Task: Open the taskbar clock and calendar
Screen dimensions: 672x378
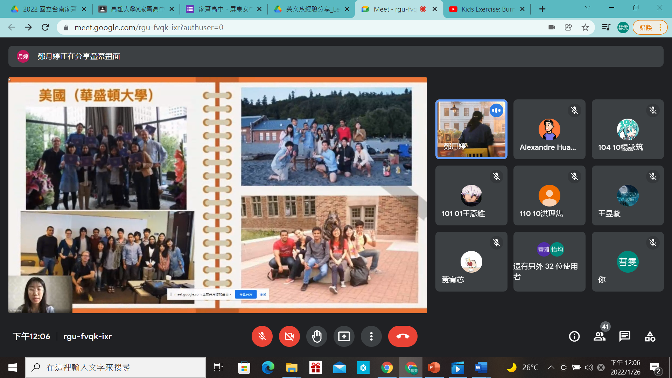Action: tap(625, 367)
